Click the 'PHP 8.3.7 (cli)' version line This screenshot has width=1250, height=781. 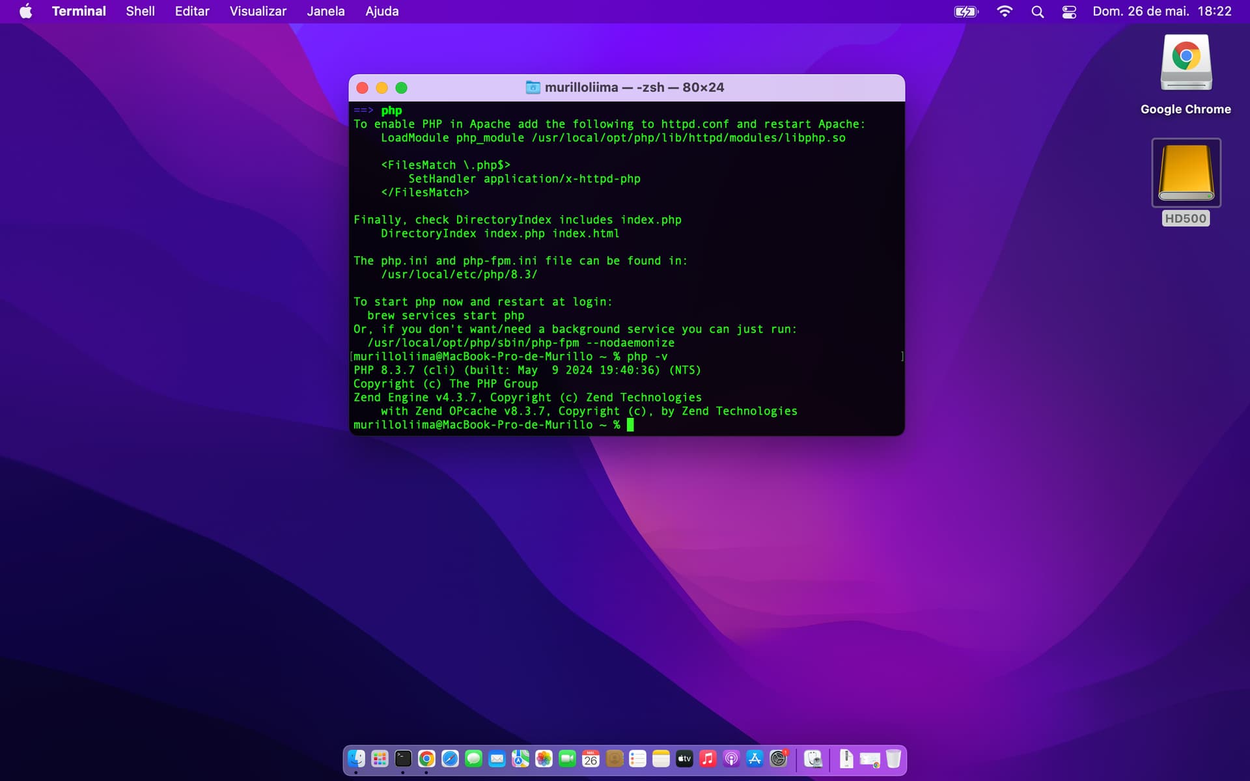(527, 370)
